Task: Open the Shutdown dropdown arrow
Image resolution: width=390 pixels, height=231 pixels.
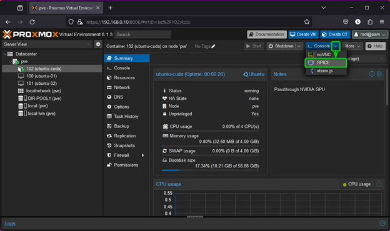Action: [299, 46]
